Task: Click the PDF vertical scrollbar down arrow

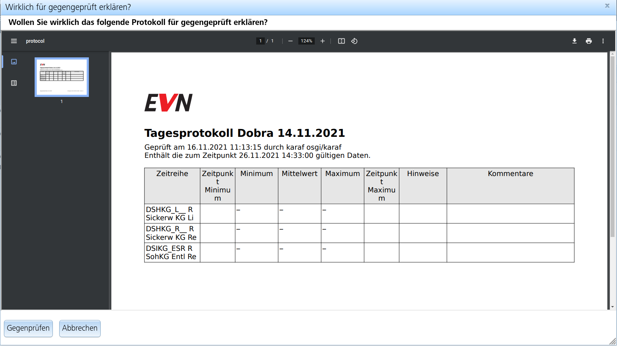Action: (x=612, y=306)
